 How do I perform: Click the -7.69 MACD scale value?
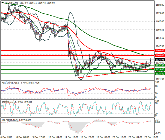(158, 133)
